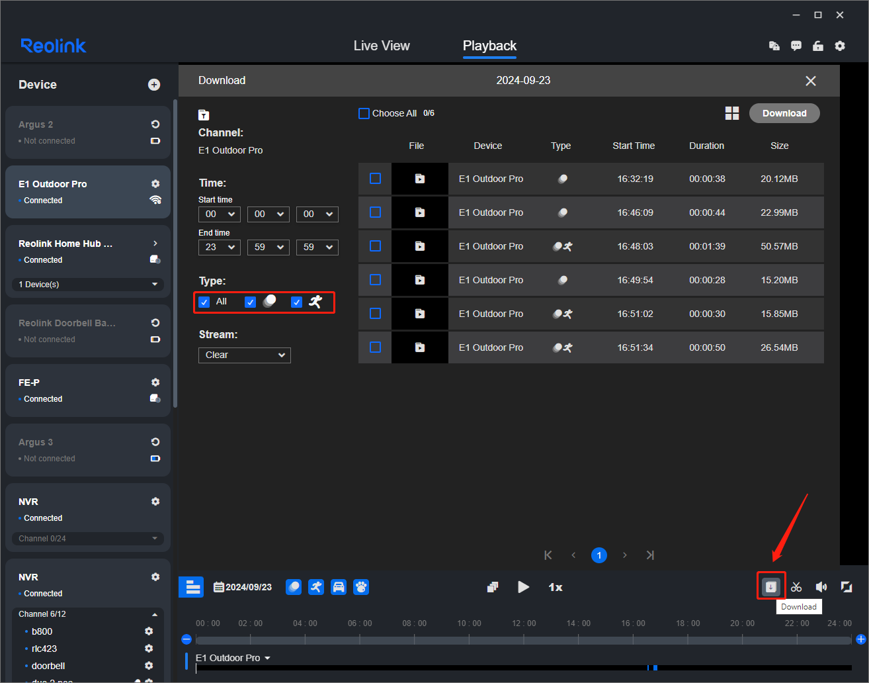
Task: Open the end time hour dropdown
Action: click(x=220, y=247)
